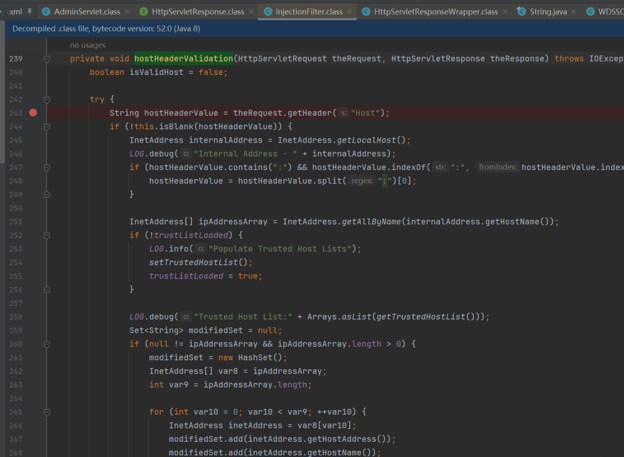Open the HttpServletResponseWrapper.class tab
Screen dimensions: 624x457
pyautogui.click(x=436, y=12)
